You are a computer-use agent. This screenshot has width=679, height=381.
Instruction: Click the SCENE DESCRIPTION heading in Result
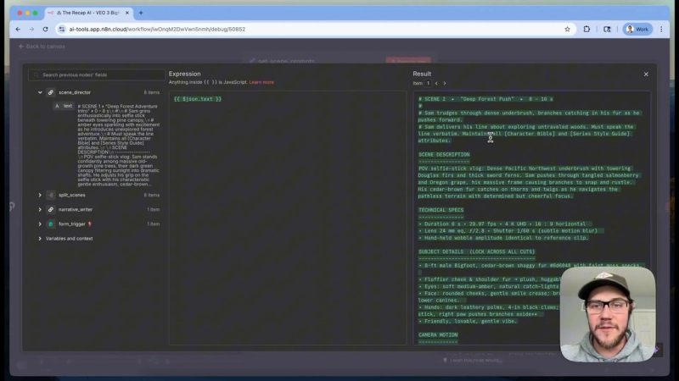443,155
